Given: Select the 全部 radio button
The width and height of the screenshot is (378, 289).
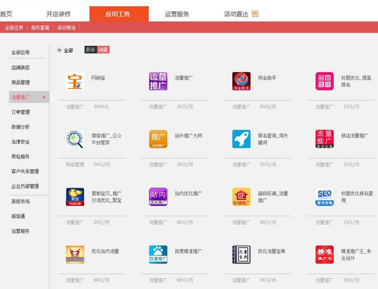Looking at the screenshot, I should click(x=59, y=49).
